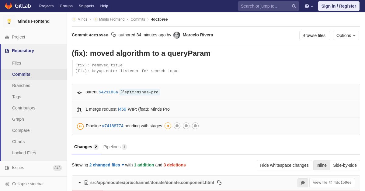Image resolution: width=365 pixels, height=191 pixels.
Task: Collapse the donate.component.html diff
Action: coord(80,183)
